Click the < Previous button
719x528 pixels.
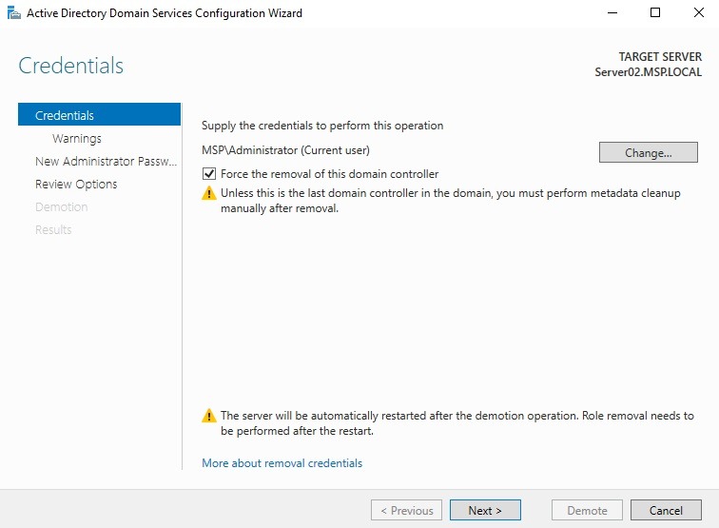[406, 510]
